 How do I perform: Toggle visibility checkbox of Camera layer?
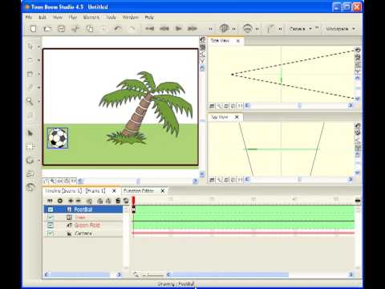[51, 234]
